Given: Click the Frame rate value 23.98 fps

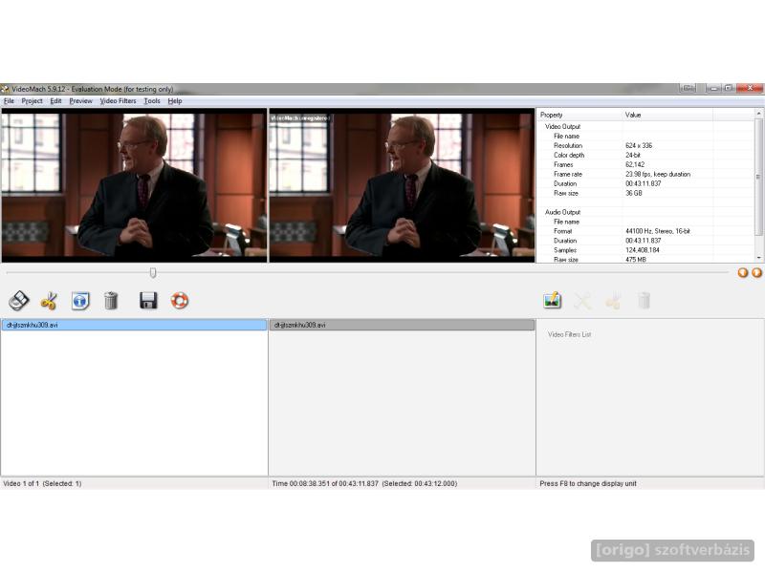Looking at the screenshot, I should pos(658,174).
